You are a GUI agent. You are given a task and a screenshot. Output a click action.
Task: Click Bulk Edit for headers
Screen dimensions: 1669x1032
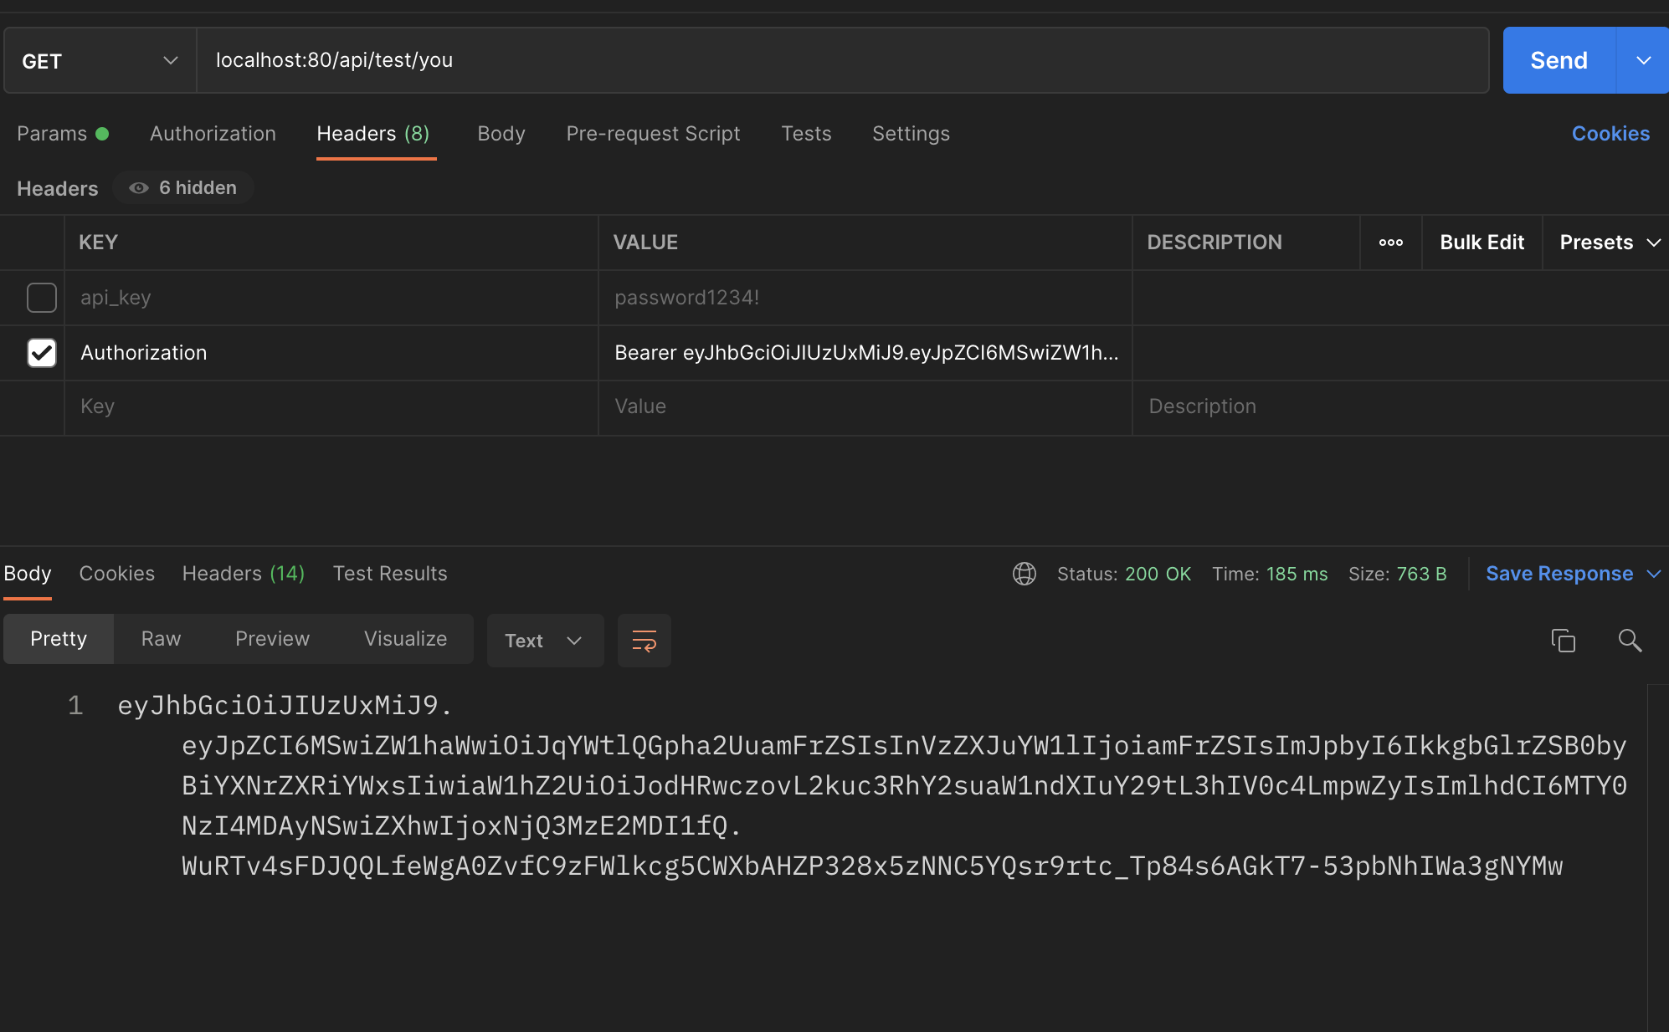1481,243
